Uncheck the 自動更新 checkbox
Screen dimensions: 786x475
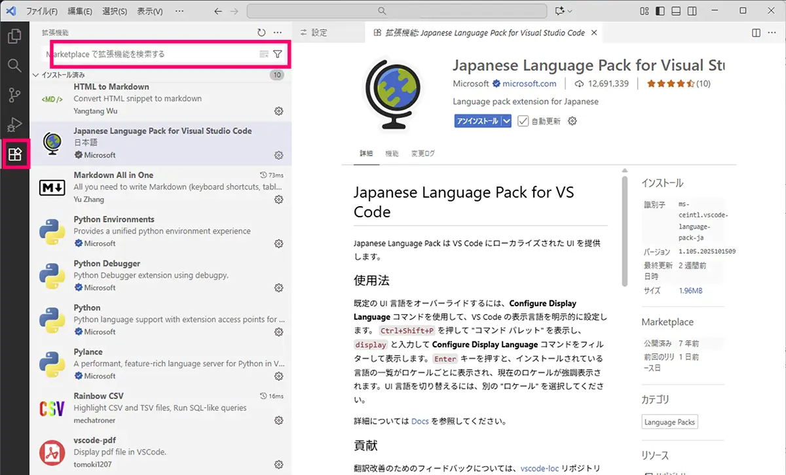click(x=521, y=120)
